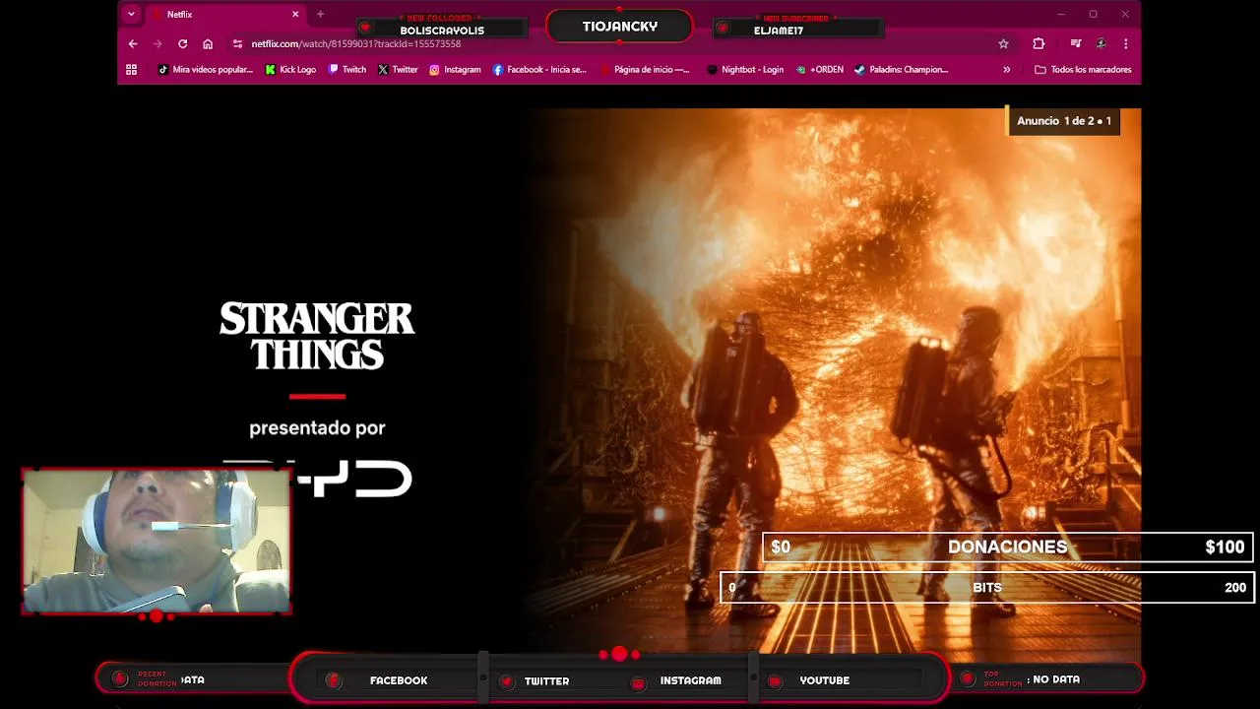Viewport: 1260px width, 709px height.
Task: Click the new follower BOLISCRAYOLIS label
Action: tap(442, 31)
